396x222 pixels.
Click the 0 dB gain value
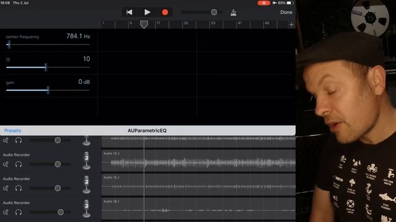[84, 82]
